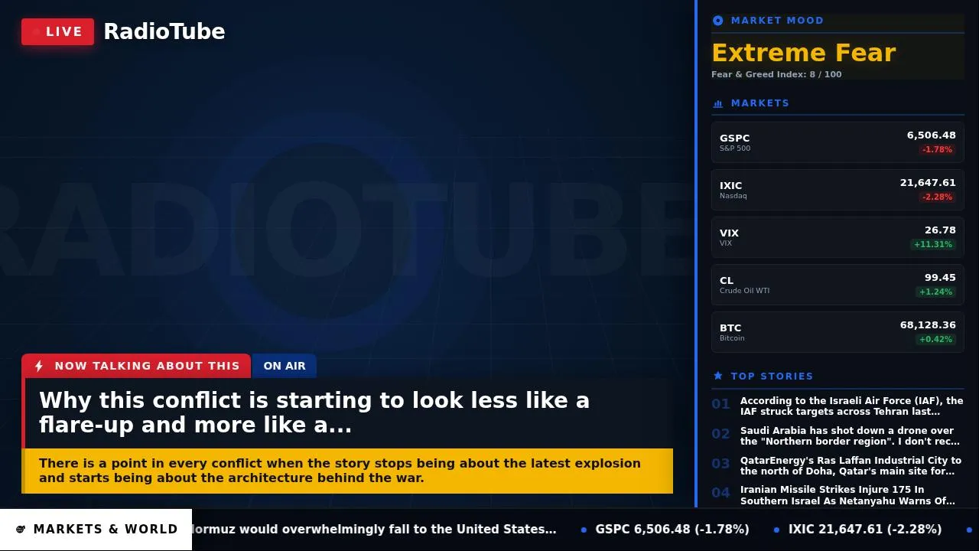Click the red LIVE badge
Image resolution: width=979 pixels, height=551 pixels.
[x=57, y=32]
